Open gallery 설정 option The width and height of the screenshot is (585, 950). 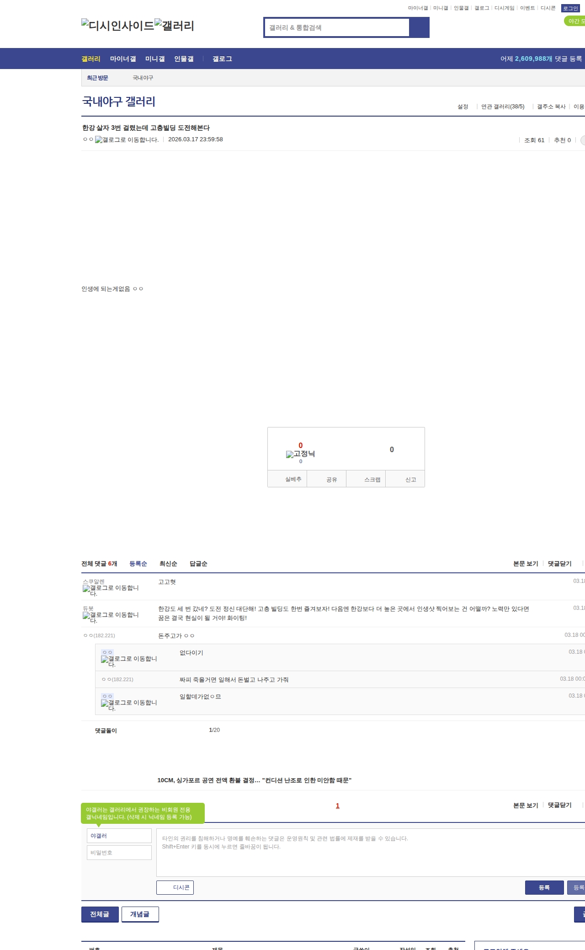(x=463, y=107)
